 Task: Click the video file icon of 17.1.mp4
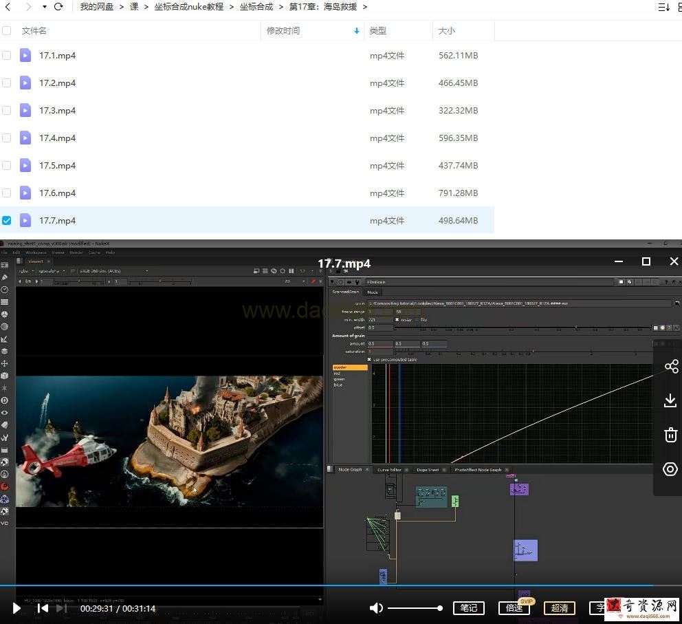tap(25, 55)
